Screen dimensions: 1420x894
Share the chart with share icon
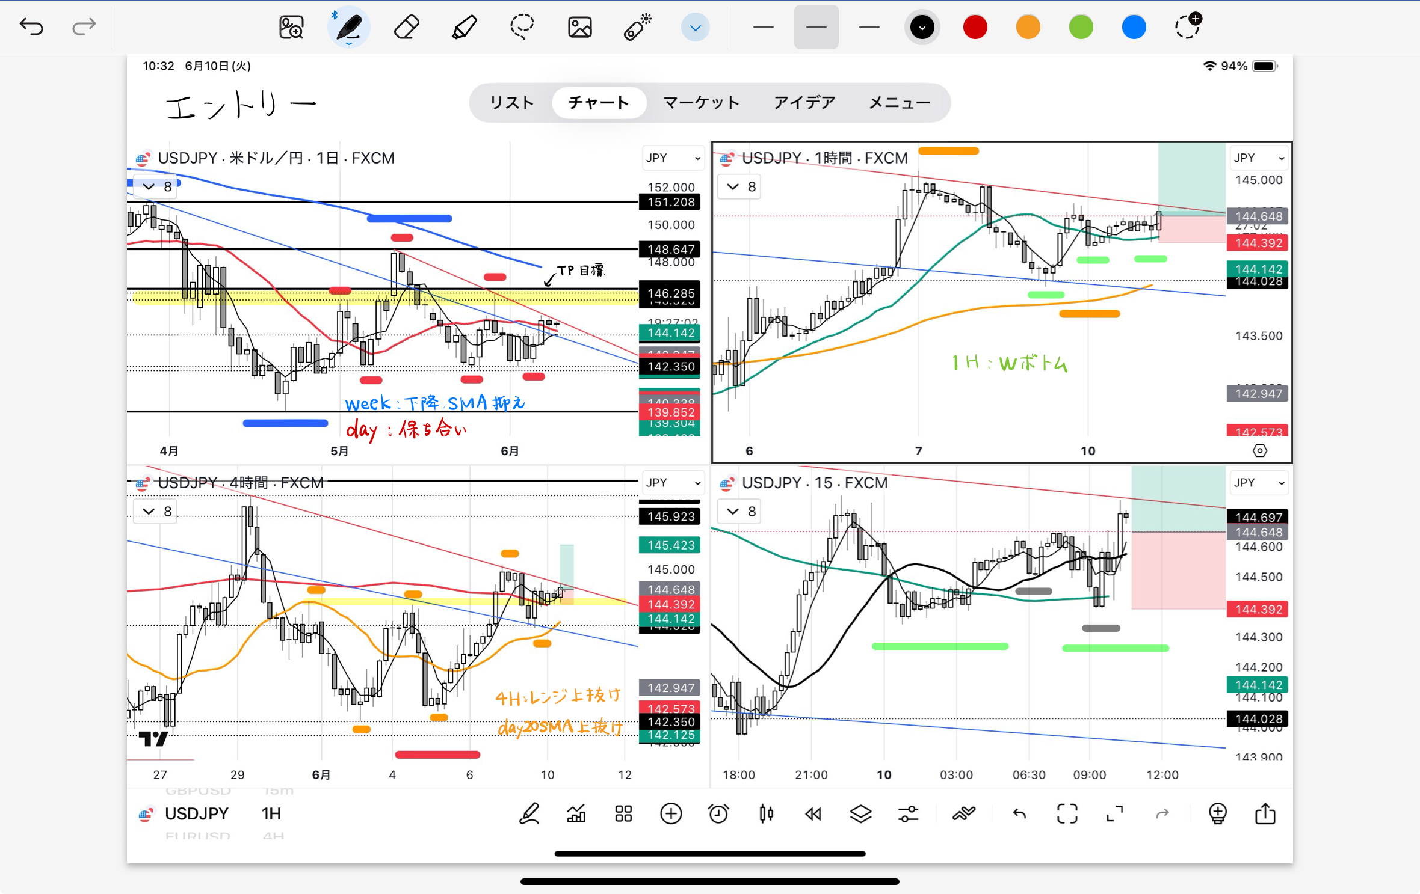coord(1265,813)
